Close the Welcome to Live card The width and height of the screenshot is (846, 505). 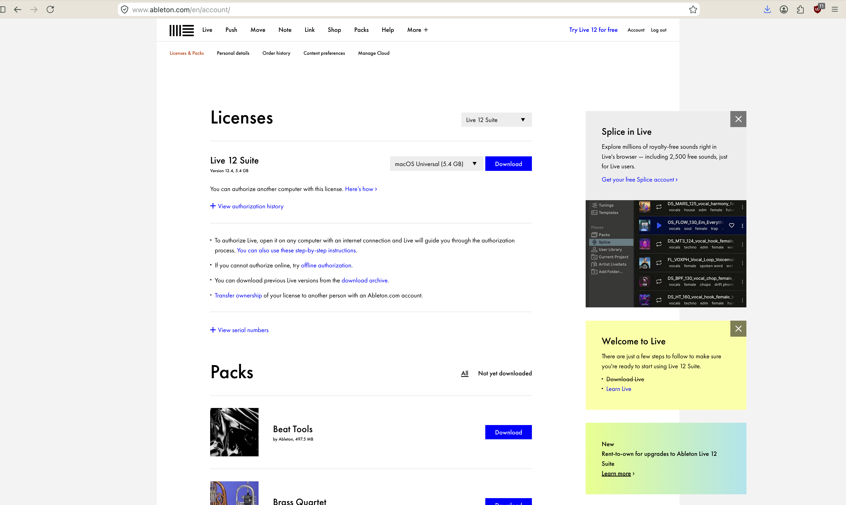tap(738, 329)
